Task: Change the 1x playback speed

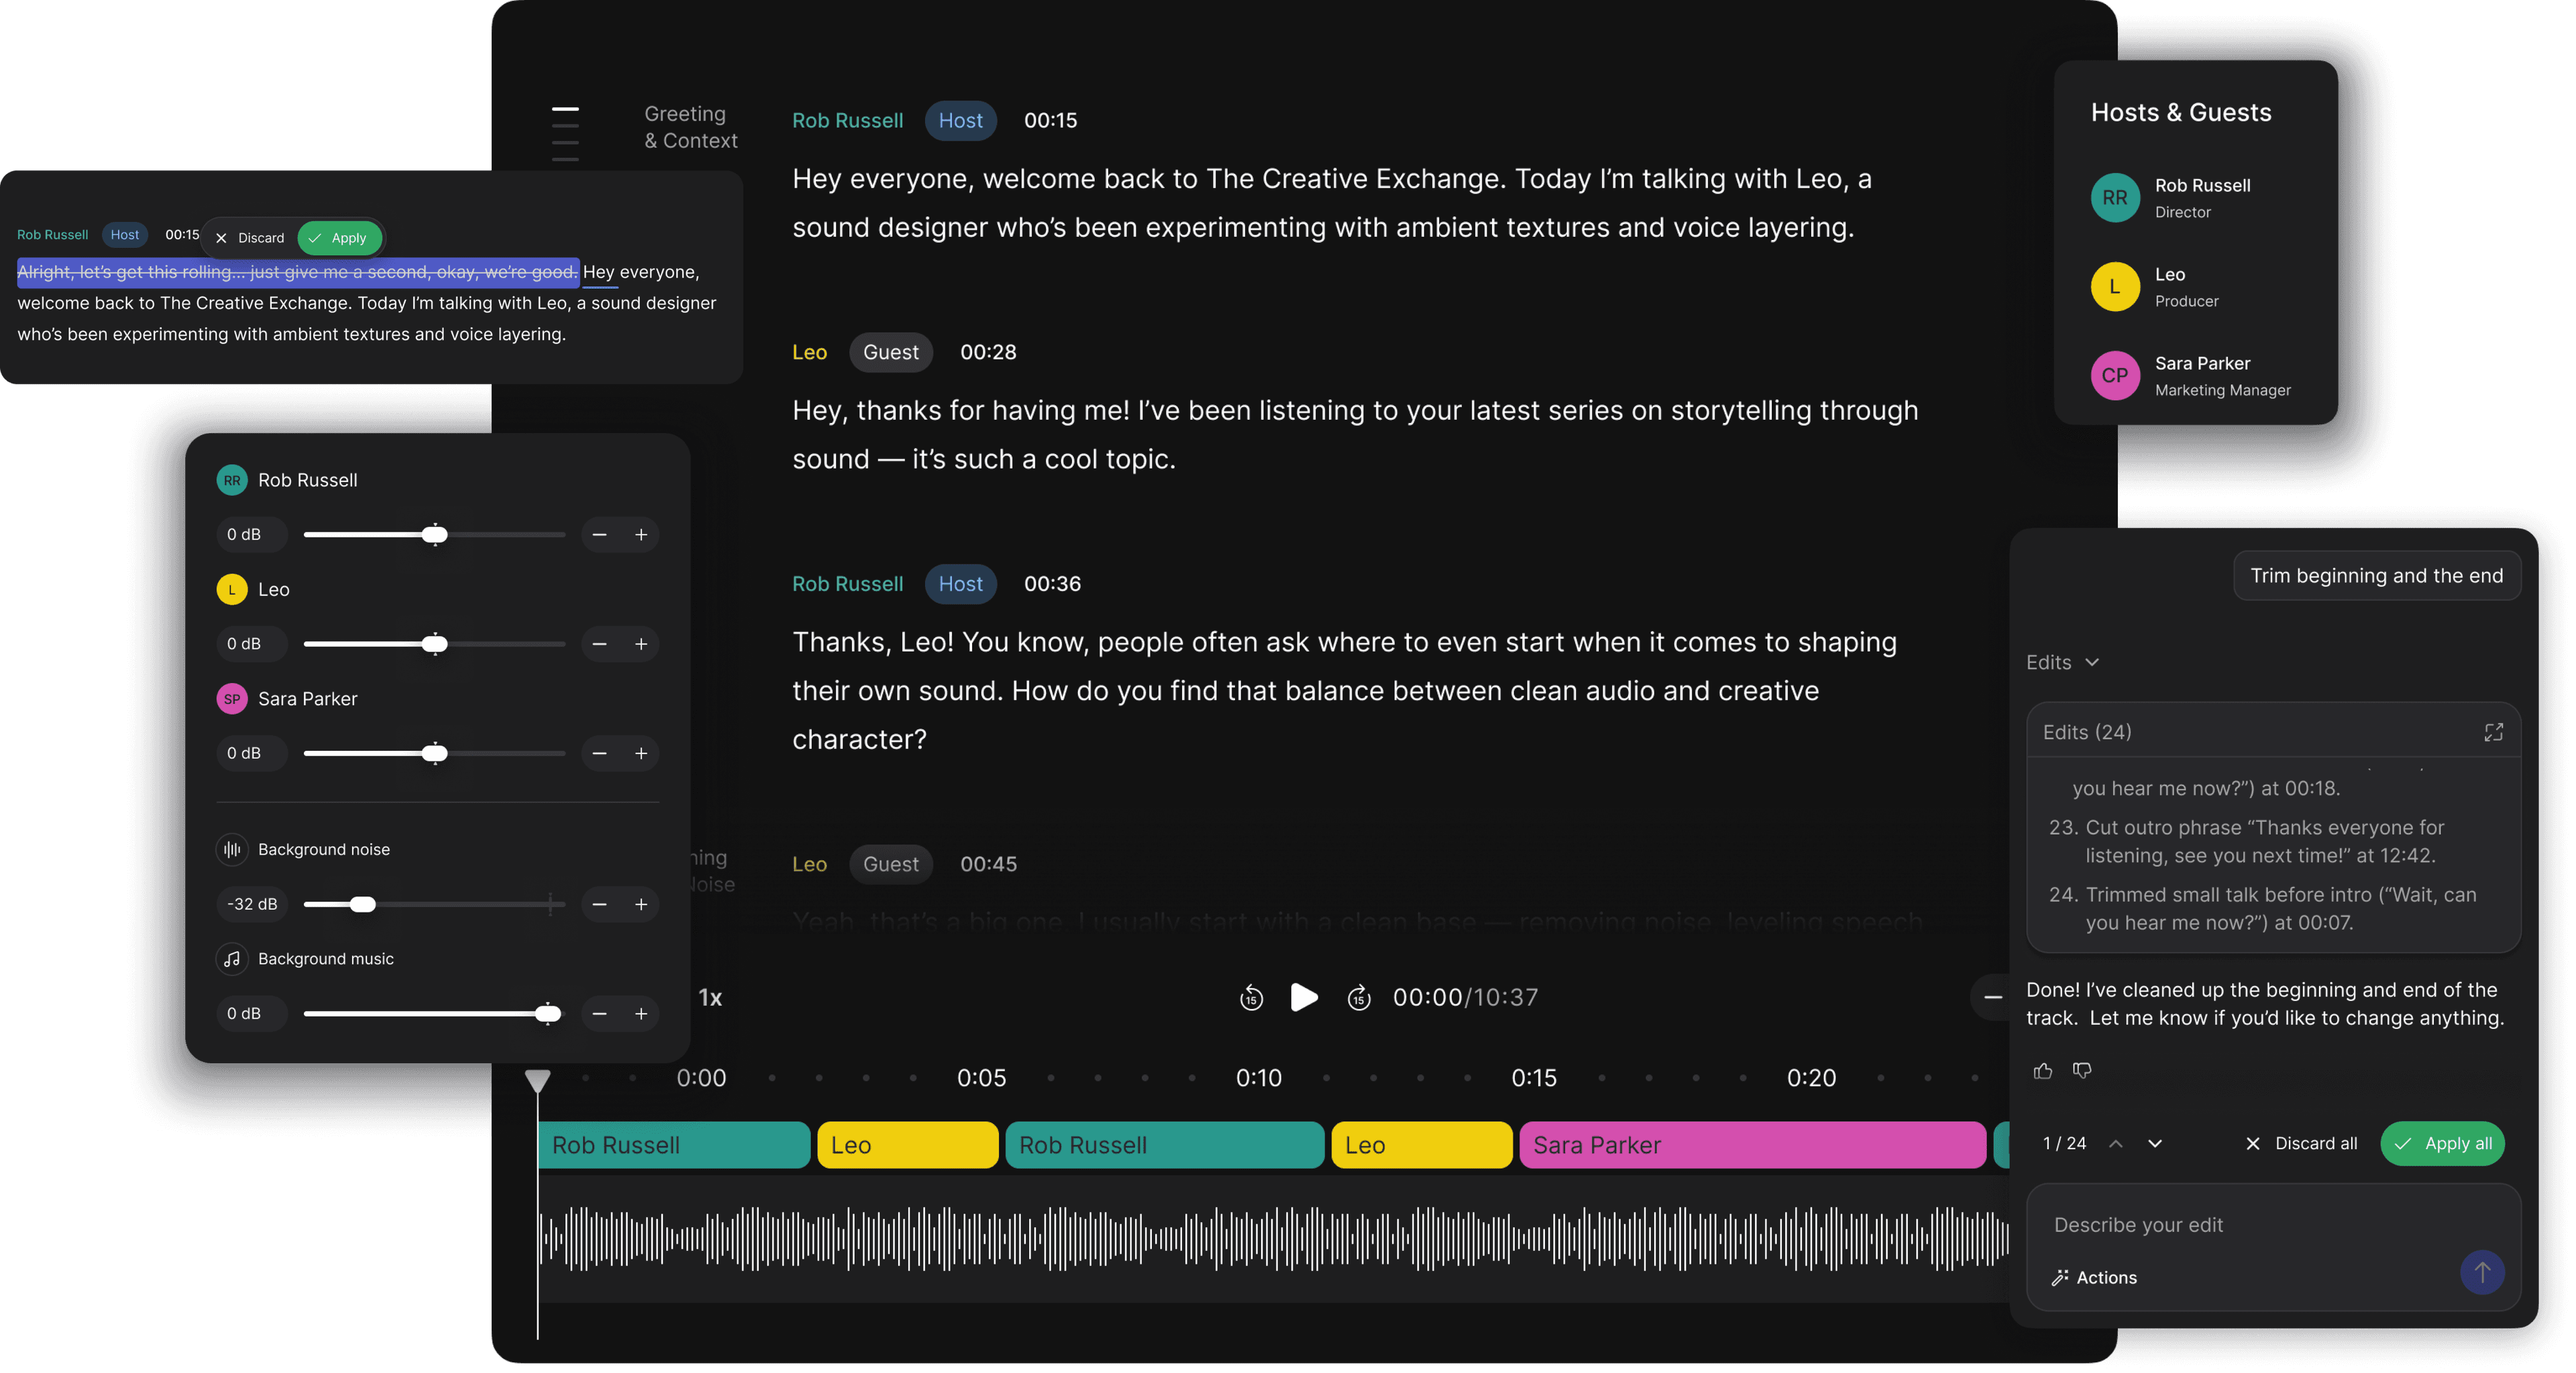Action: (x=710, y=998)
